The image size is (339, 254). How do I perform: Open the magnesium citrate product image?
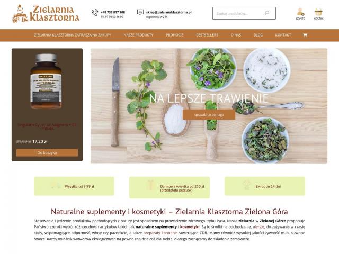point(46,81)
